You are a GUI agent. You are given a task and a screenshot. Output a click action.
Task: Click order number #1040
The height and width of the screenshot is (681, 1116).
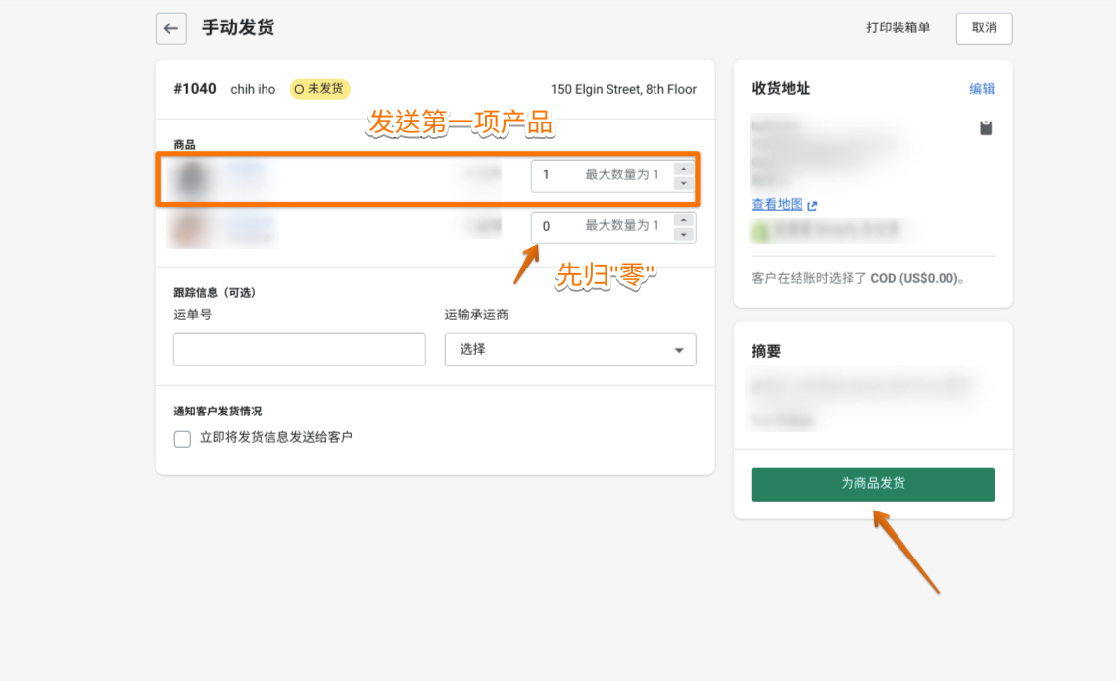(195, 89)
